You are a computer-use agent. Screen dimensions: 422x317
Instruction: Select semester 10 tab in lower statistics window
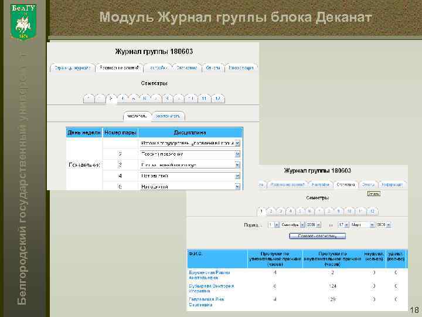(x=349, y=211)
